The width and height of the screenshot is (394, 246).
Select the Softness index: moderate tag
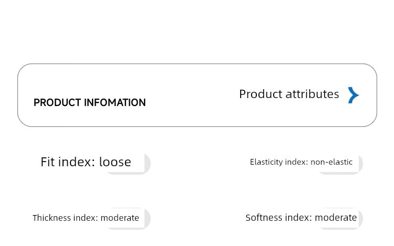point(301,218)
